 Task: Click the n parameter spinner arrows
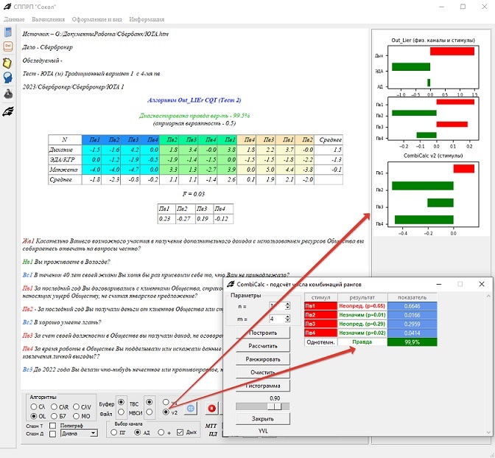[x=287, y=305]
